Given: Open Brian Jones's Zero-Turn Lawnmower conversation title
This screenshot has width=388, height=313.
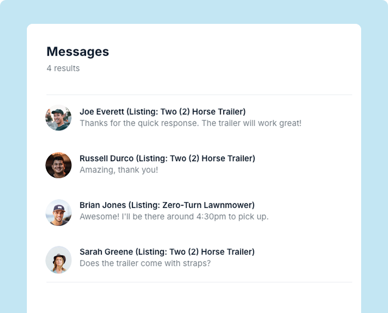Looking at the screenshot, I should tap(167, 205).
